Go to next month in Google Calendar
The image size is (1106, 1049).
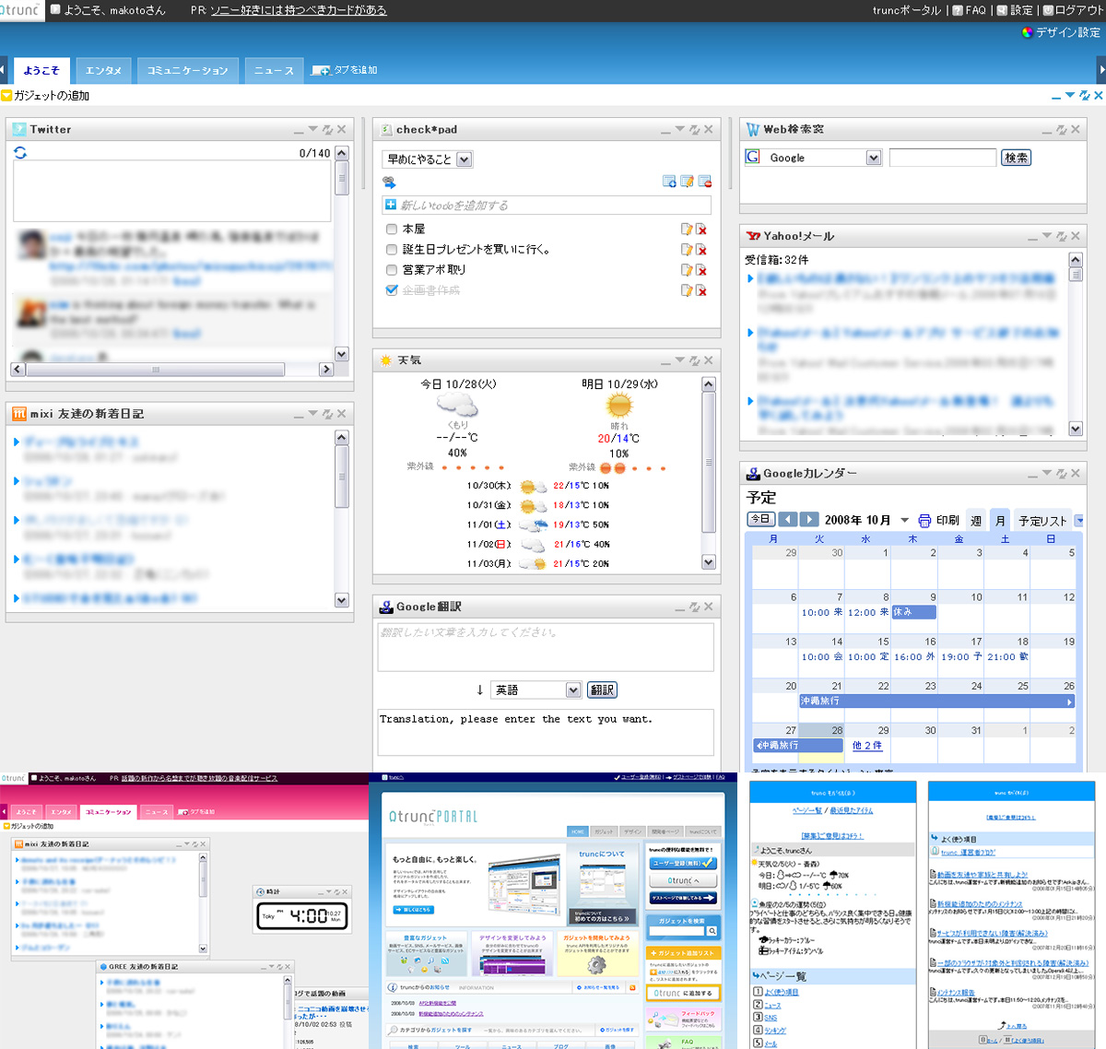[809, 519]
